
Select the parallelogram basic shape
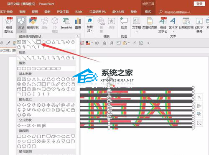[43, 79]
